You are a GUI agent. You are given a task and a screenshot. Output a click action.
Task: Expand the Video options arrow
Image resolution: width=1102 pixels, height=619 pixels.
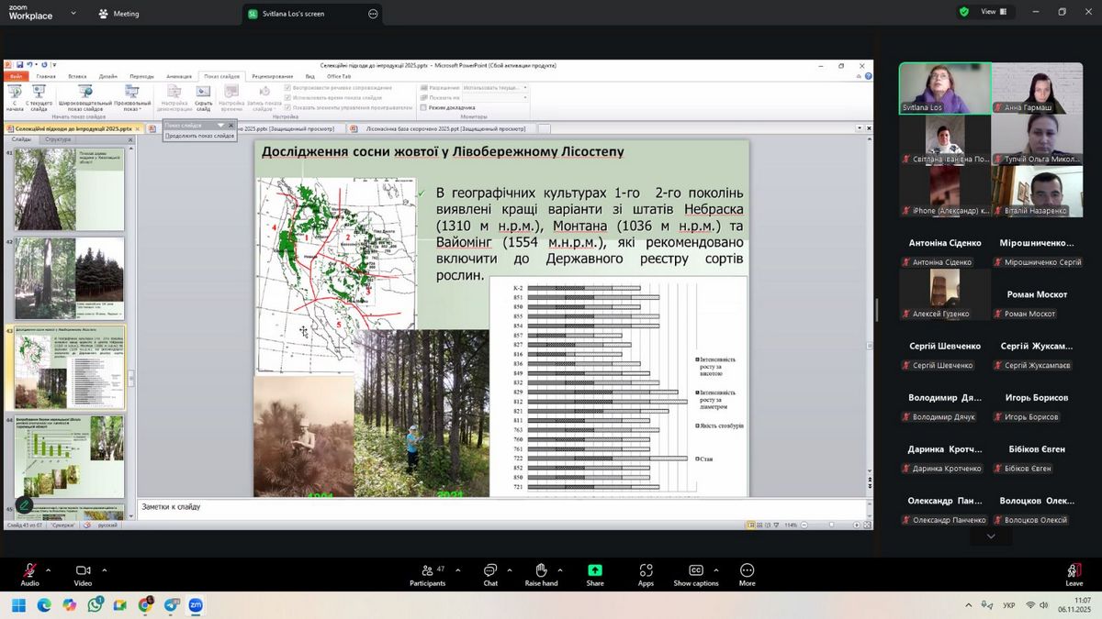[104, 569]
